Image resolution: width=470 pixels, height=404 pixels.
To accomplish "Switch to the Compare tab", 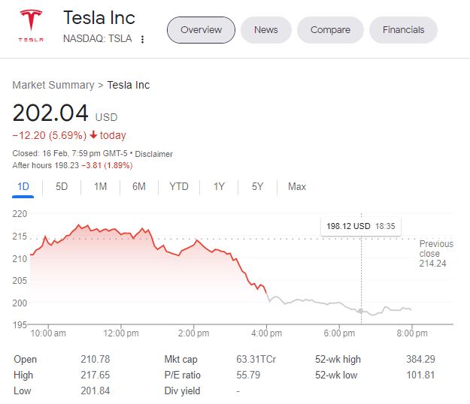I will point(330,30).
